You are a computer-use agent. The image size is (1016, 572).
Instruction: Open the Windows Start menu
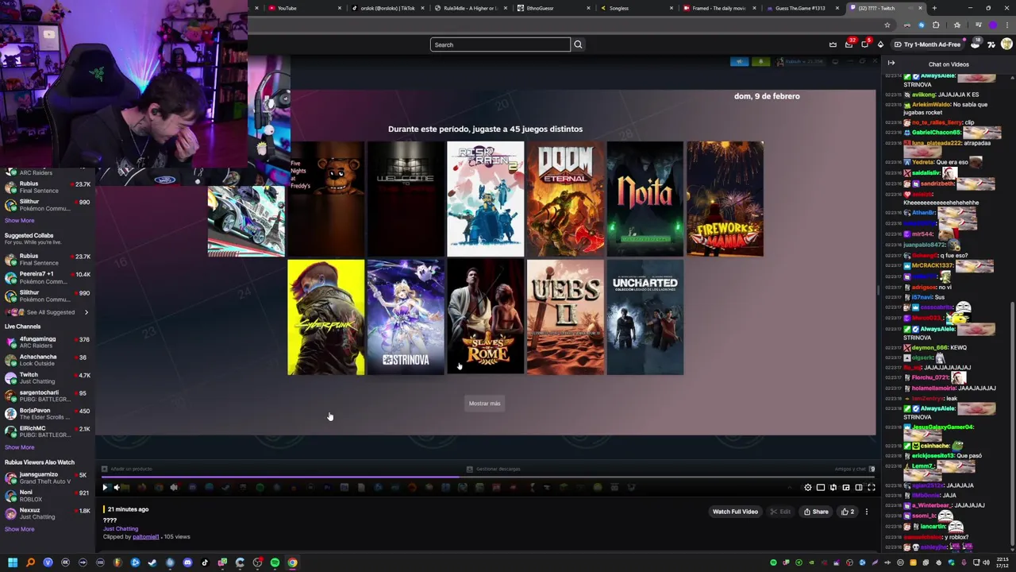13,562
